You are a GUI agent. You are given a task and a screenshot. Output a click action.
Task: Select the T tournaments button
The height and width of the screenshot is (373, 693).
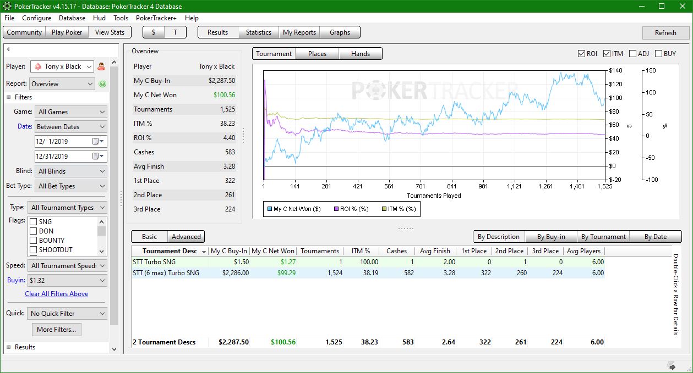pos(175,32)
